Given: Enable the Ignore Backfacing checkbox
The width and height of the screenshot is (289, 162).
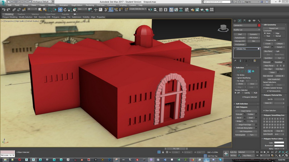Looking at the screenshot, I should click(236, 78).
